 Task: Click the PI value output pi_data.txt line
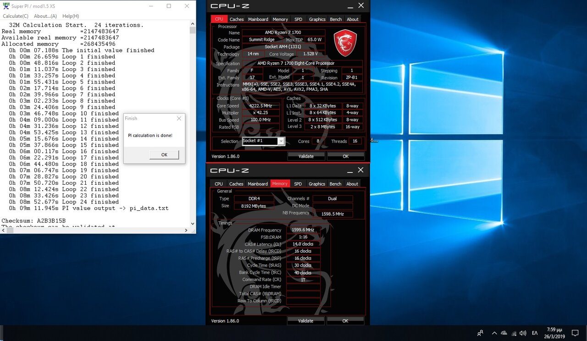89,208
